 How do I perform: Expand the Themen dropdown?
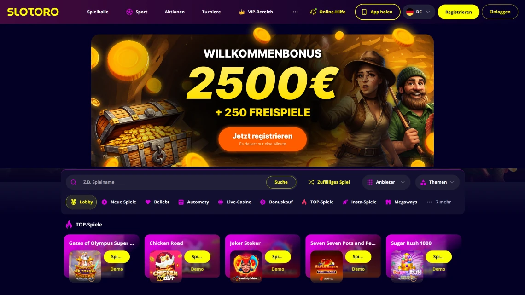[x=437, y=182]
